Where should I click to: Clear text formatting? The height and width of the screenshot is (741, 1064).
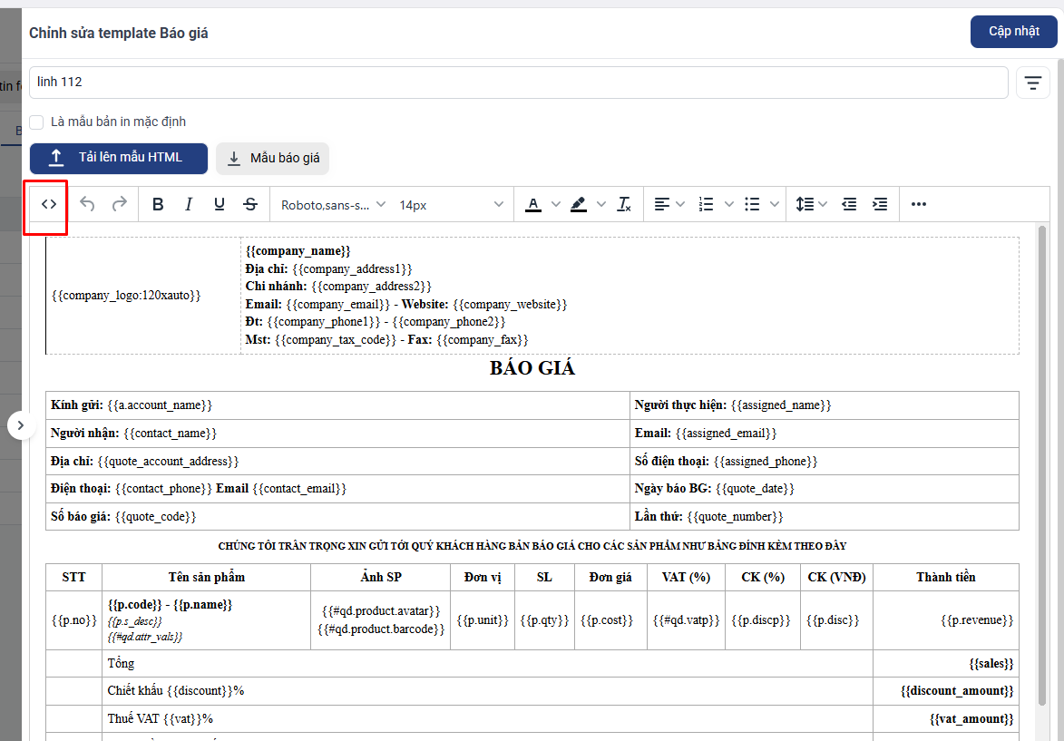624,205
